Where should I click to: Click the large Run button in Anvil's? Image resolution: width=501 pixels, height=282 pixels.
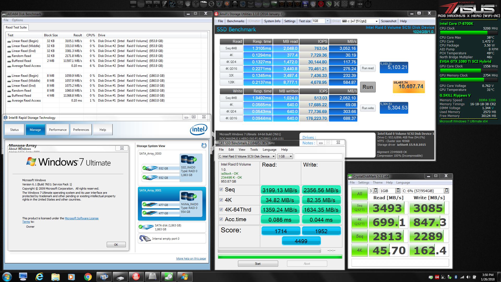[x=368, y=87]
